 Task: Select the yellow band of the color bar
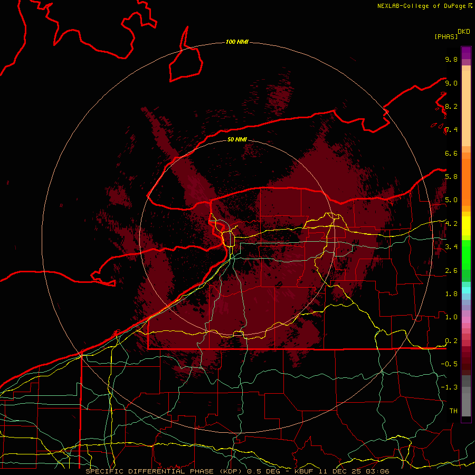466,226
